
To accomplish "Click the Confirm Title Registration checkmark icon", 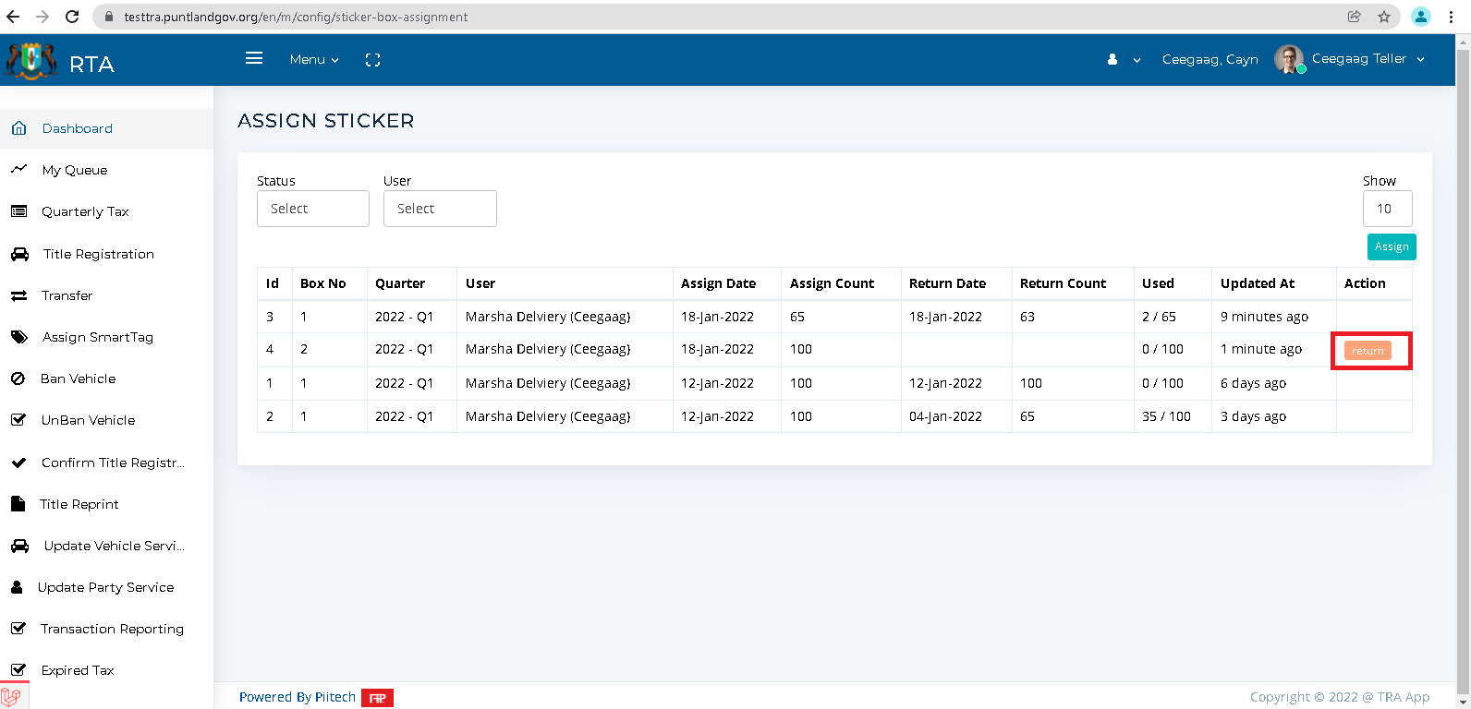I will (x=18, y=463).
